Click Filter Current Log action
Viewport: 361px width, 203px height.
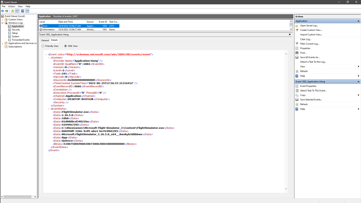tap(309, 44)
